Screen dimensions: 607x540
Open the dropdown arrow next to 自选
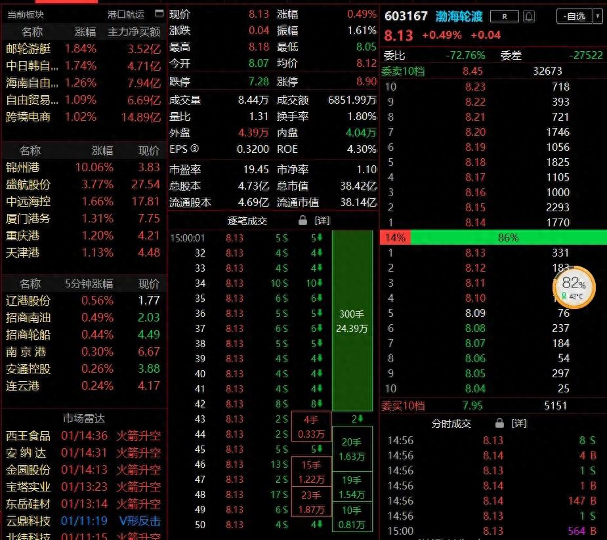tap(597, 16)
